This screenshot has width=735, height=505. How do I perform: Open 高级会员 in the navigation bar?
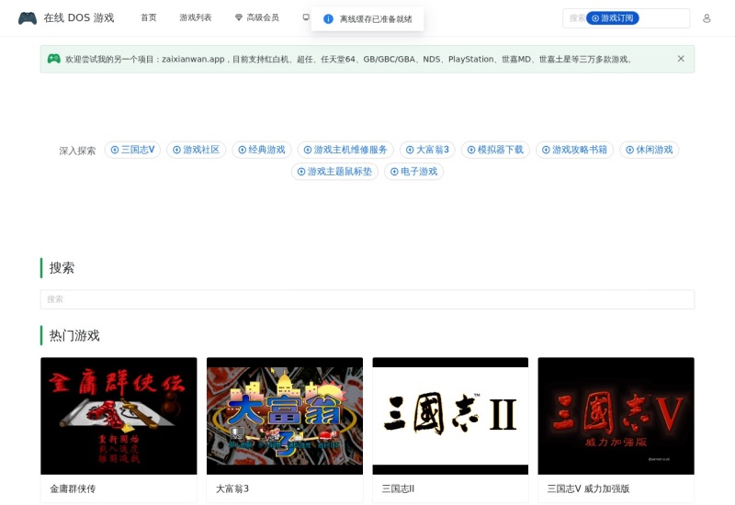point(263,17)
